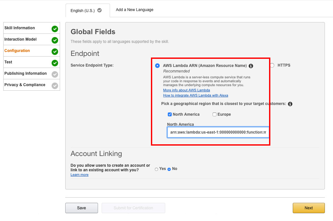Uncheck the North America region checkbox
Screen dimensions: 333x221
[x=170, y=114]
